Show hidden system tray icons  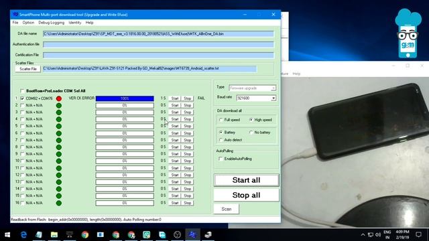363,235
